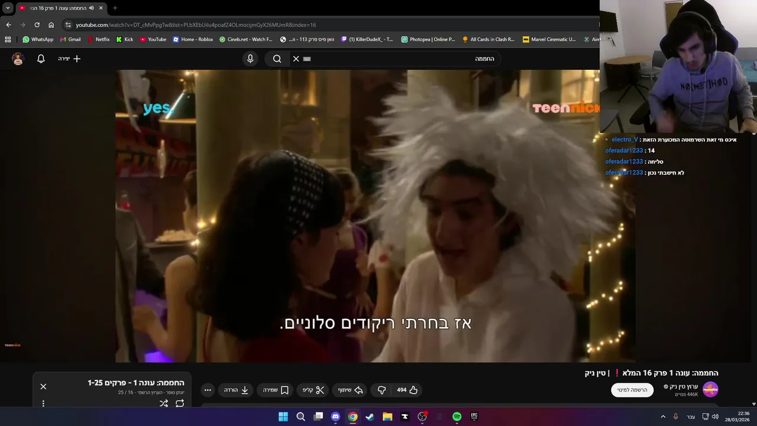Open the Gmail bookmark
Screen dimensions: 757x426
(x=70, y=40)
